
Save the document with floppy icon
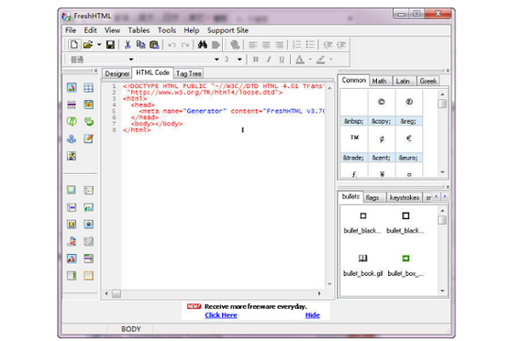pos(110,45)
